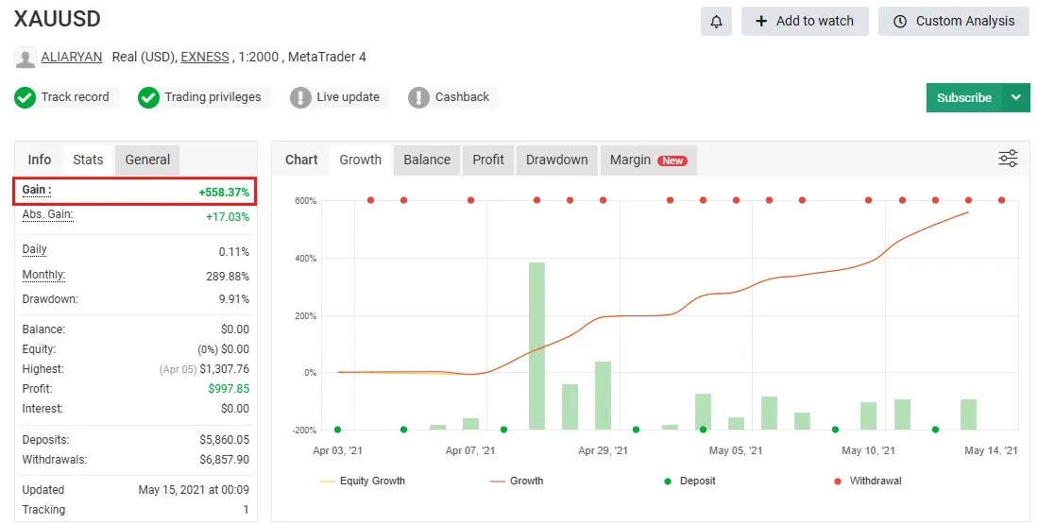The width and height of the screenshot is (1038, 524).
Task: Click the ALIARYAN user avatar icon
Action: point(26,58)
